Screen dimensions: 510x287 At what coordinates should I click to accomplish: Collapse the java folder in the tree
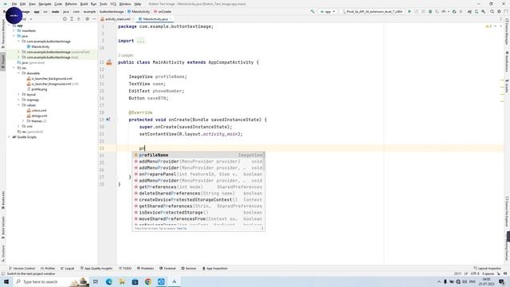[14, 36]
